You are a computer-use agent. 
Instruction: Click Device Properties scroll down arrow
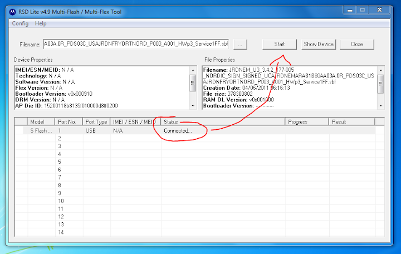coord(193,105)
